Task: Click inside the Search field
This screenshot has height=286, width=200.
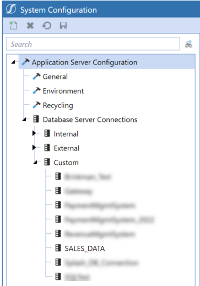Action: click(93, 44)
